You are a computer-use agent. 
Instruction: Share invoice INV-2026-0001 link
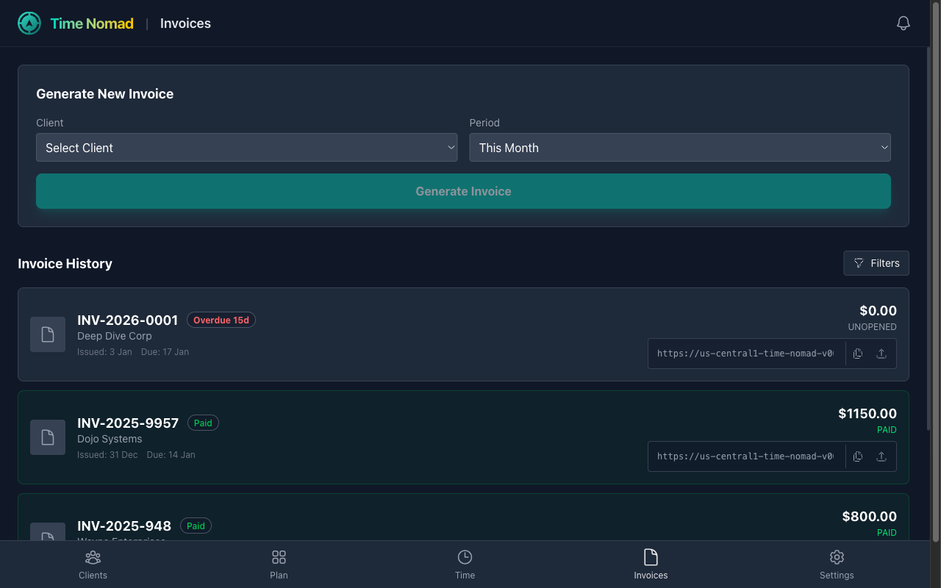click(881, 354)
